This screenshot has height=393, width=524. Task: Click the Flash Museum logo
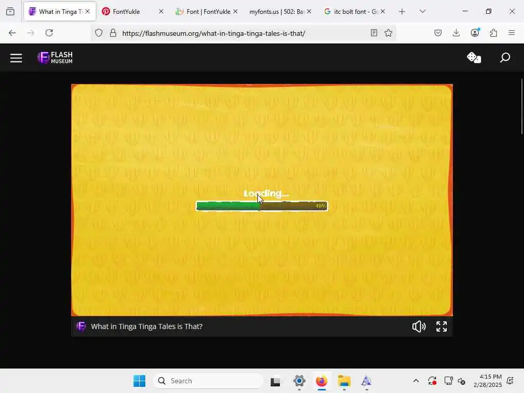(x=55, y=58)
